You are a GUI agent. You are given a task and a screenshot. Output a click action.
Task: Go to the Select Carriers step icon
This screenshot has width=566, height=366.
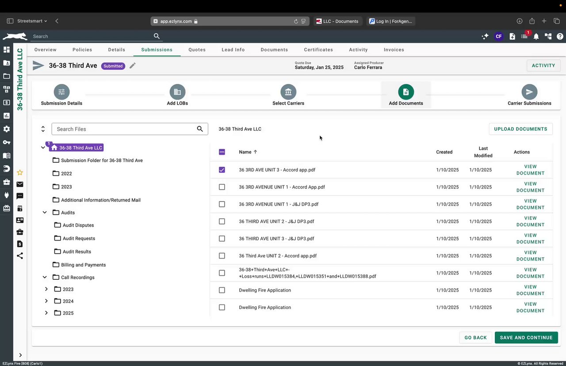click(288, 92)
